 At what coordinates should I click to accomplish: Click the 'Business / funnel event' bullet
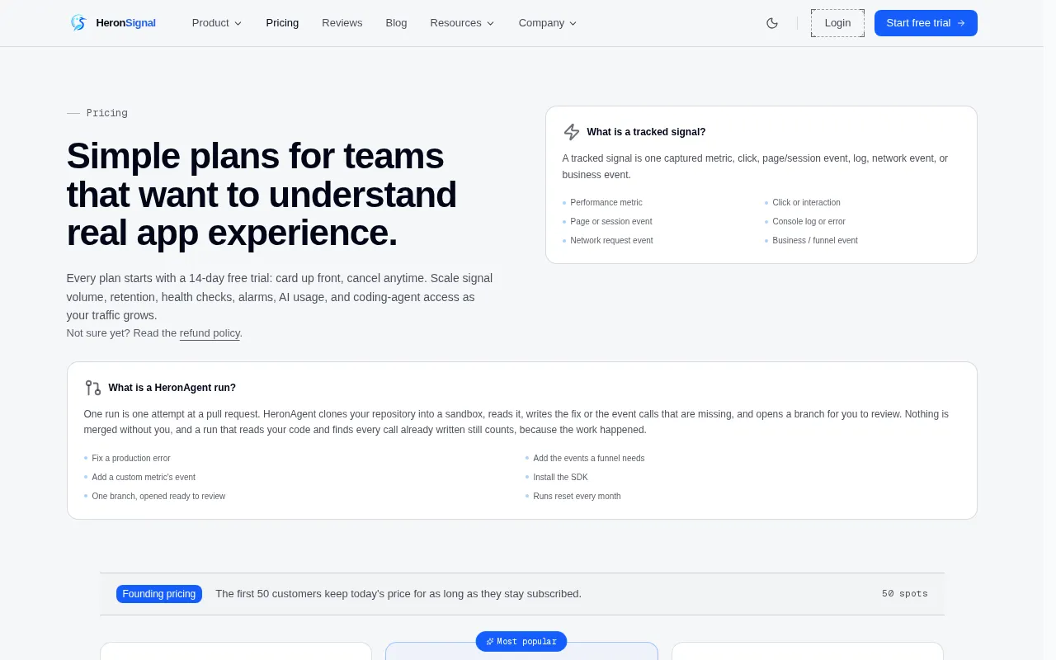[815, 241]
